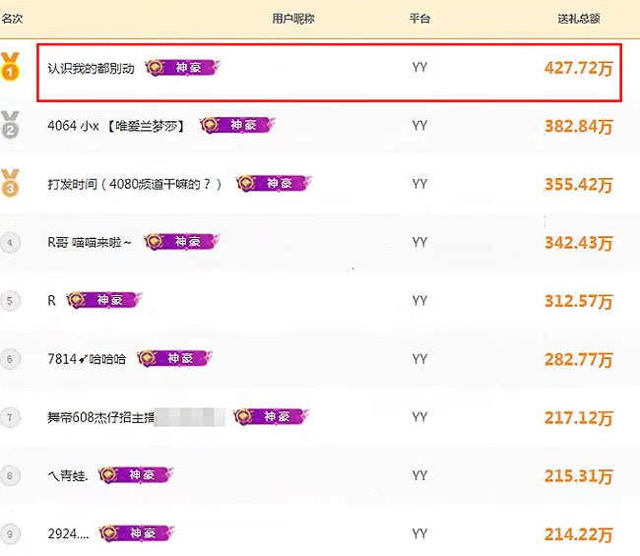Click 神豪 badge next to user R
This screenshot has width=640, height=556.
tap(104, 300)
